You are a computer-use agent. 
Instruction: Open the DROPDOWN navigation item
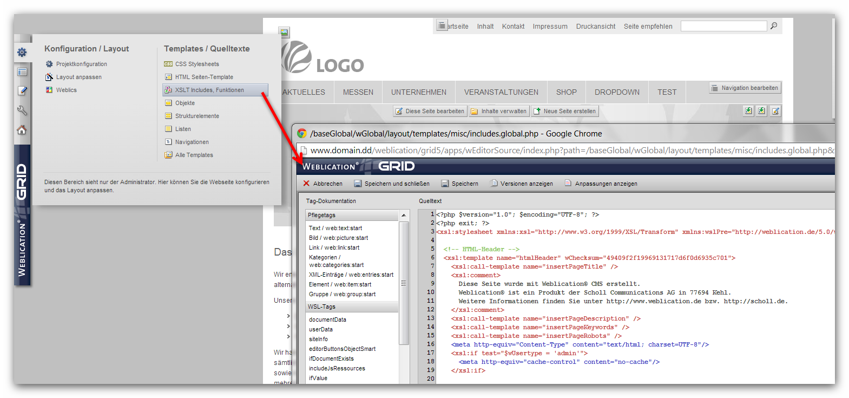point(617,92)
